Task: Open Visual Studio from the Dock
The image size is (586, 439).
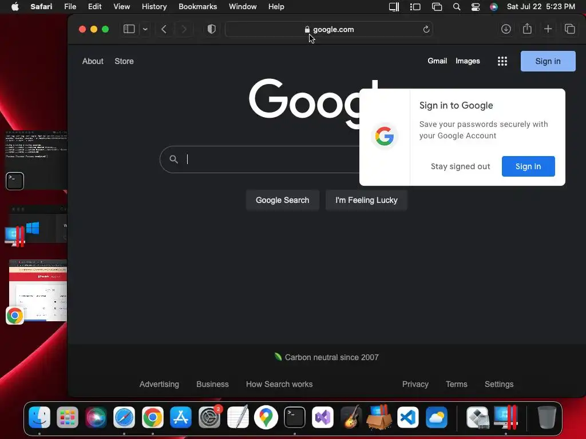Action: (x=323, y=417)
